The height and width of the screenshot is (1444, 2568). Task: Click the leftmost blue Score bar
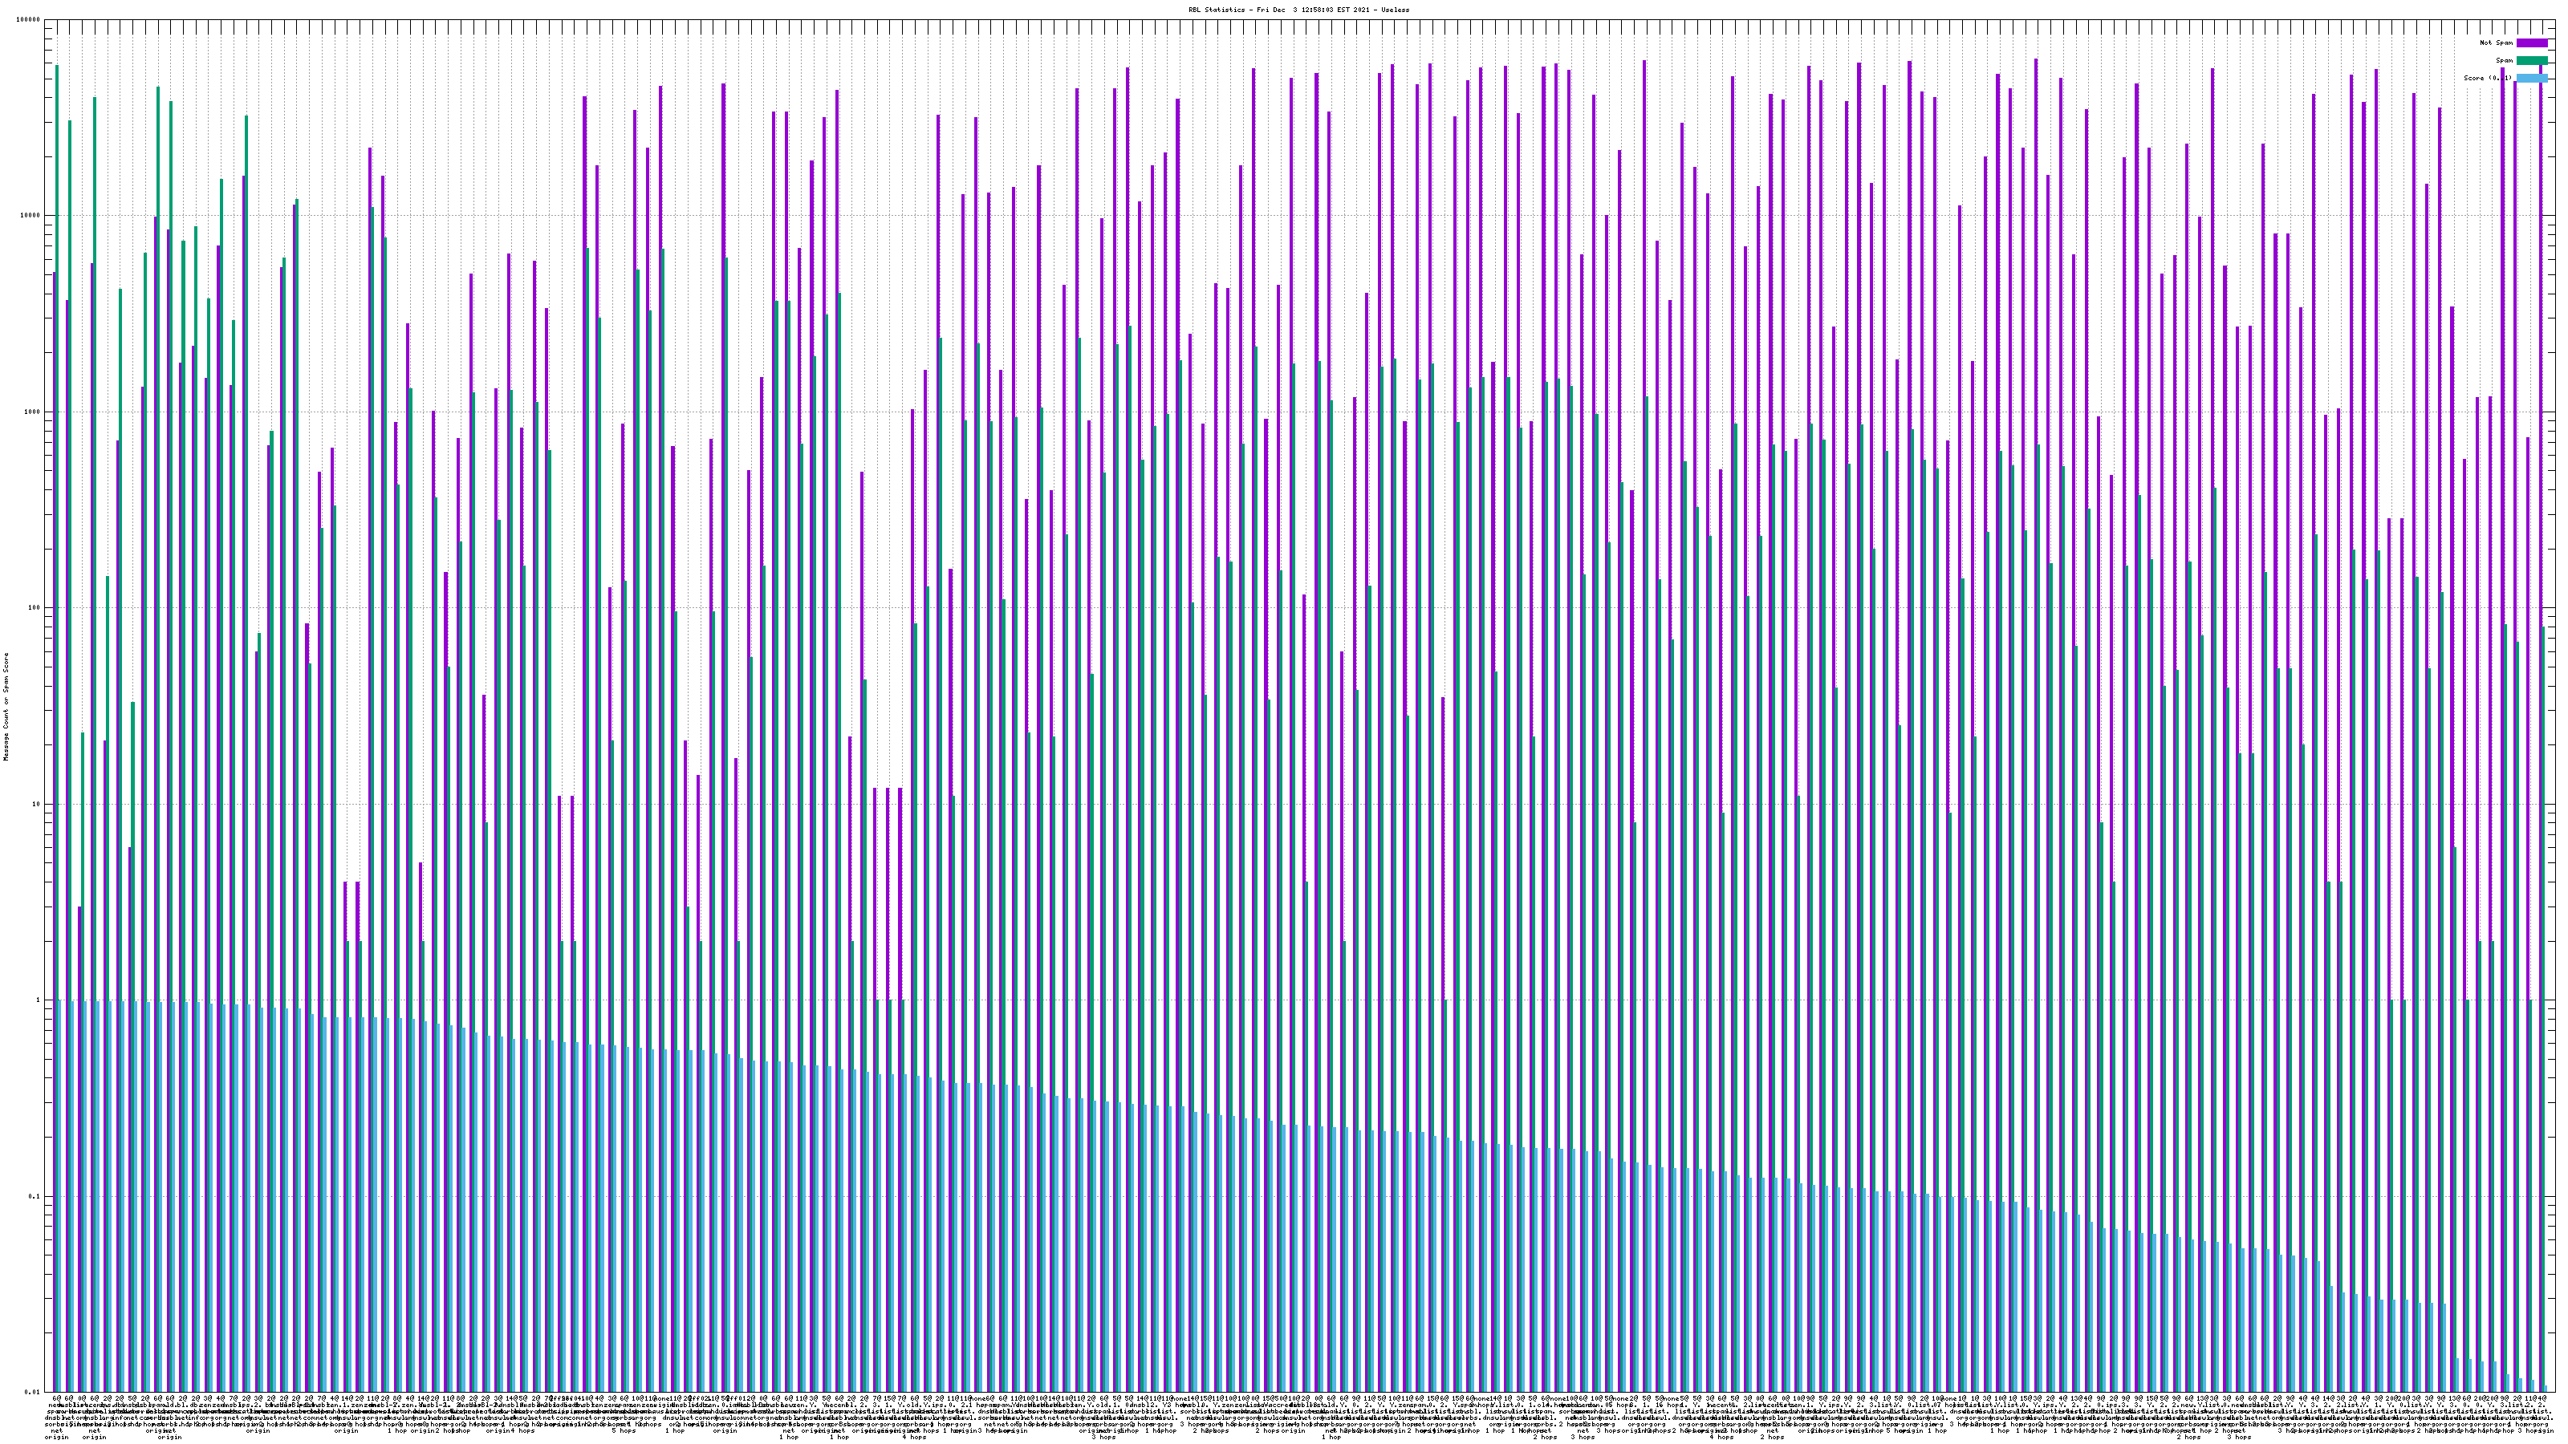pos(60,1196)
